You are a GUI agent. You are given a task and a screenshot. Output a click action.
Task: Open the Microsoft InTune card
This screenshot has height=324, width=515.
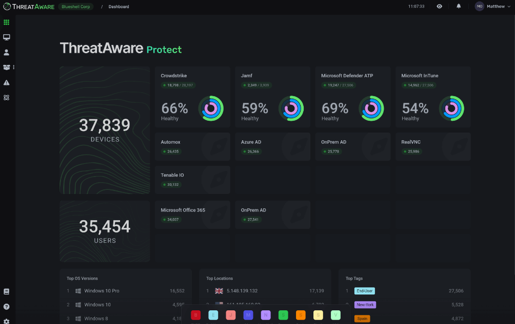point(433,97)
